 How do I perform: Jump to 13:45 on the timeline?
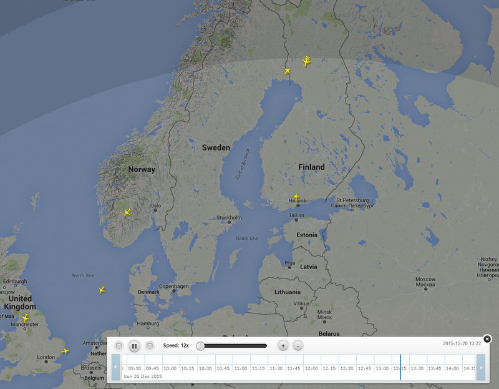434,368
